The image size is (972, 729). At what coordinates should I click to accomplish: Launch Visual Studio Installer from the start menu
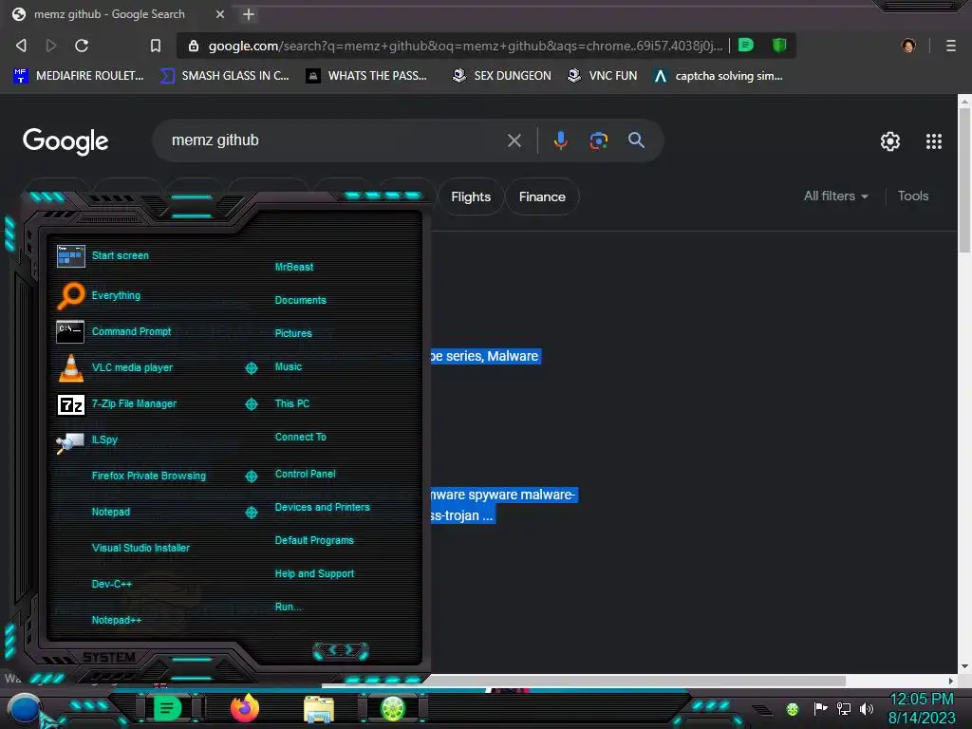pos(140,548)
